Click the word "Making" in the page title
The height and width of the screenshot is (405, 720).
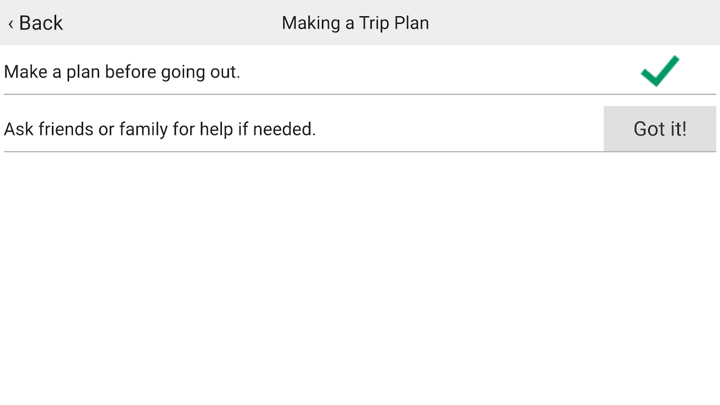tap(310, 23)
